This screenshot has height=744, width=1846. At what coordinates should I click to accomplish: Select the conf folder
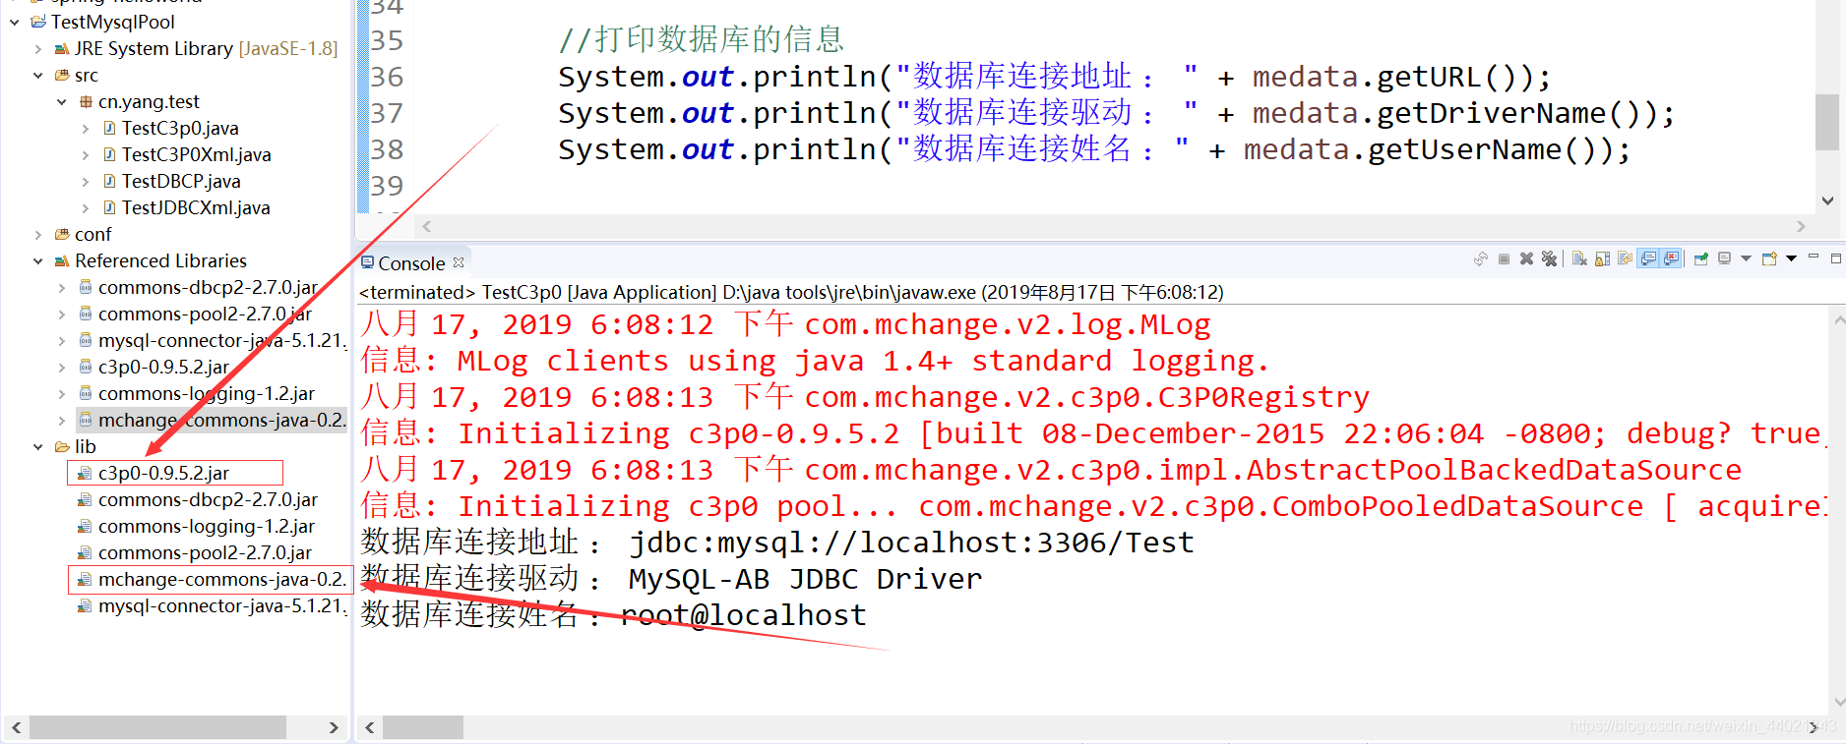(93, 234)
